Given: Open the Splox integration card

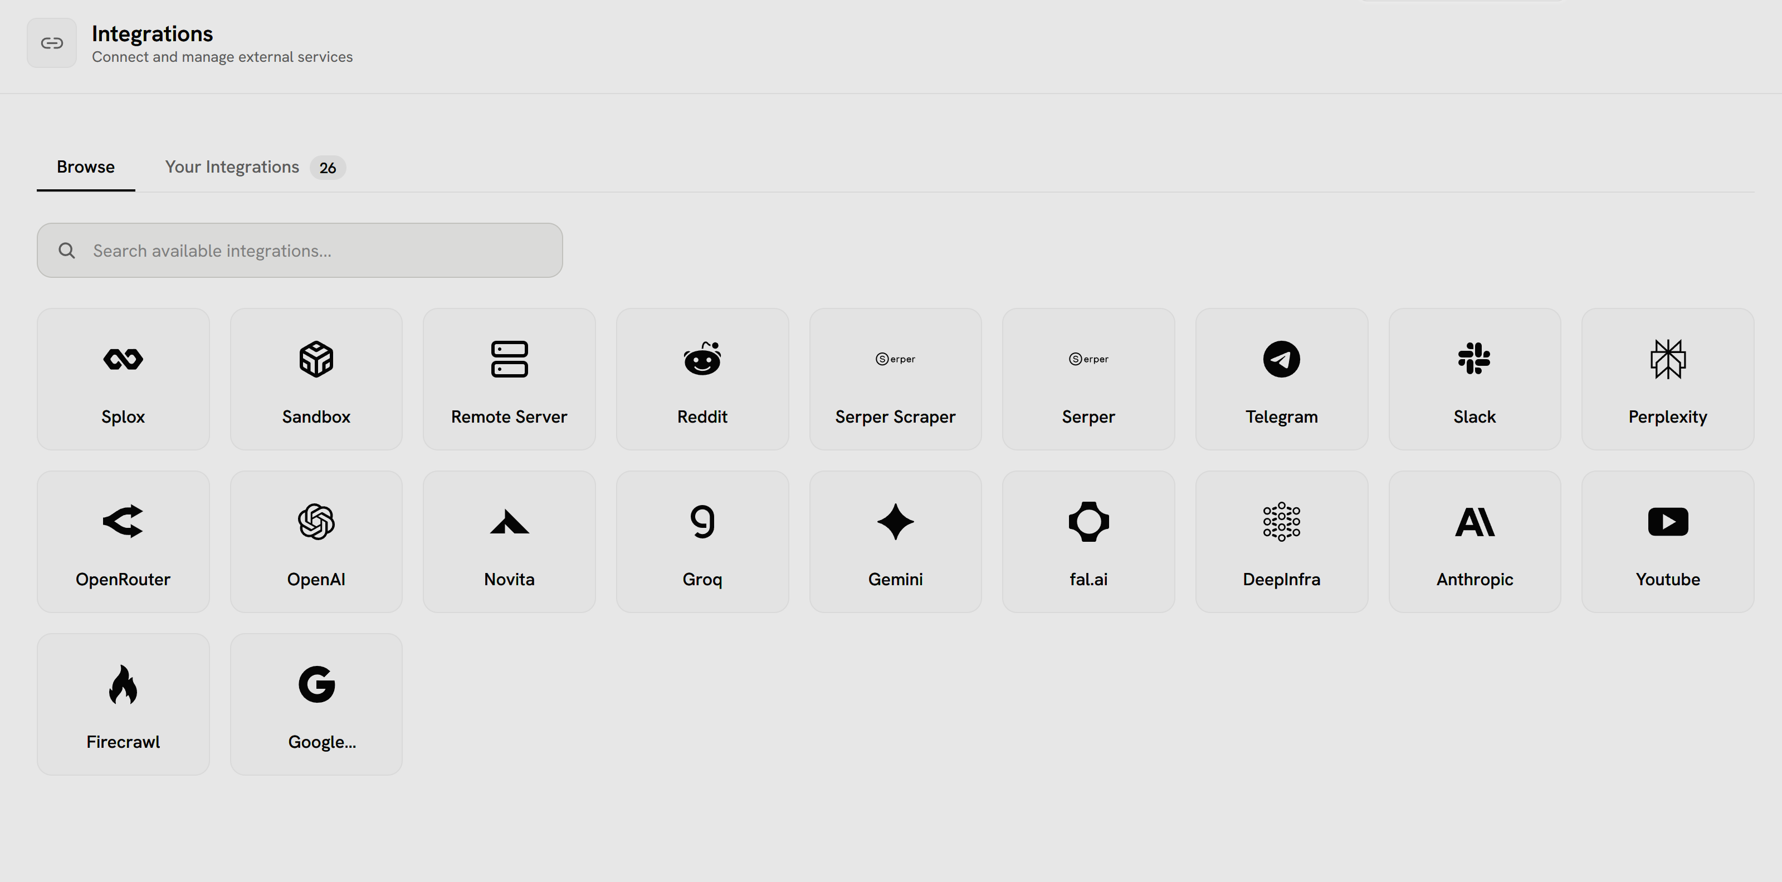Looking at the screenshot, I should 123,379.
